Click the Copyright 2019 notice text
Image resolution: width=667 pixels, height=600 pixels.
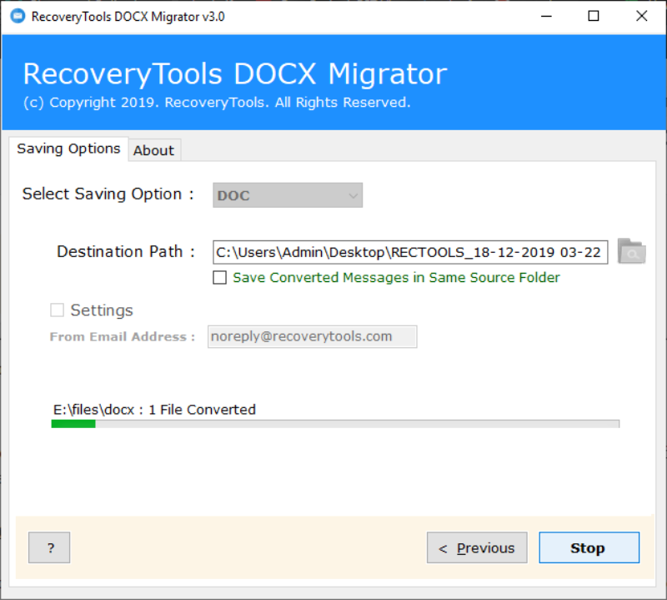pyautogui.click(x=217, y=102)
